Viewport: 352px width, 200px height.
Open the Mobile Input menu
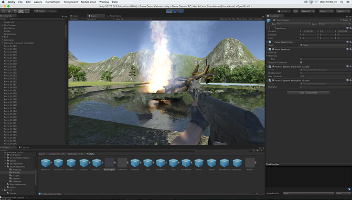point(89,2)
